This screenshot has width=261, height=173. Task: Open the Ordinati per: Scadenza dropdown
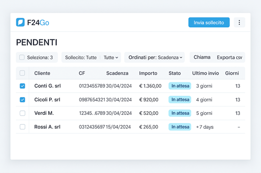point(155,57)
